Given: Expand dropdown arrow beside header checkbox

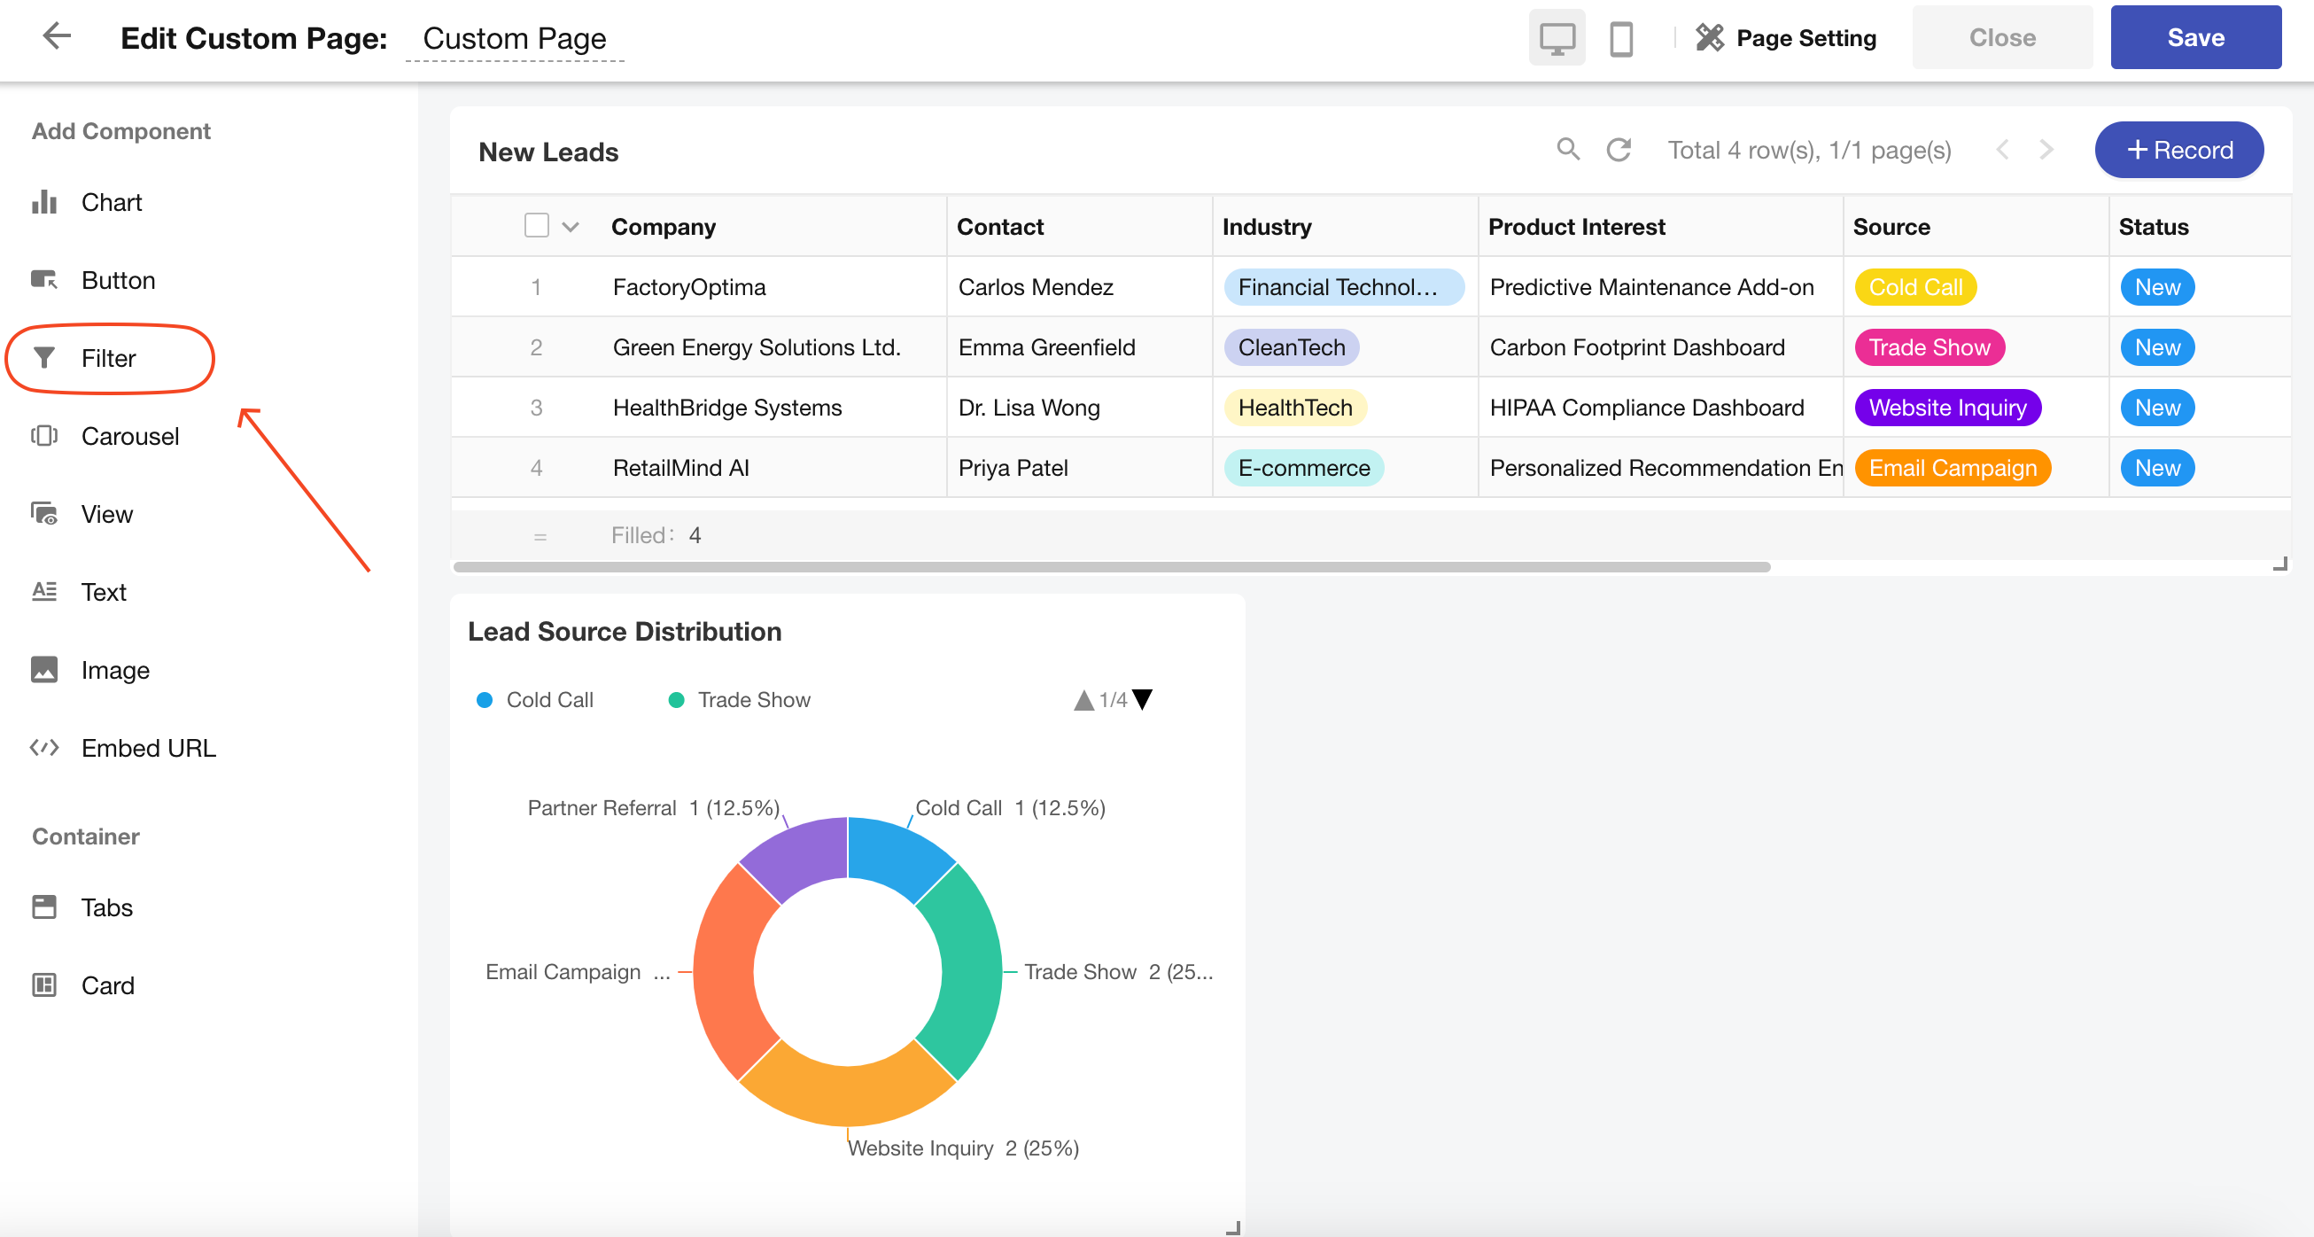Looking at the screenshot, I should point(571,226).
